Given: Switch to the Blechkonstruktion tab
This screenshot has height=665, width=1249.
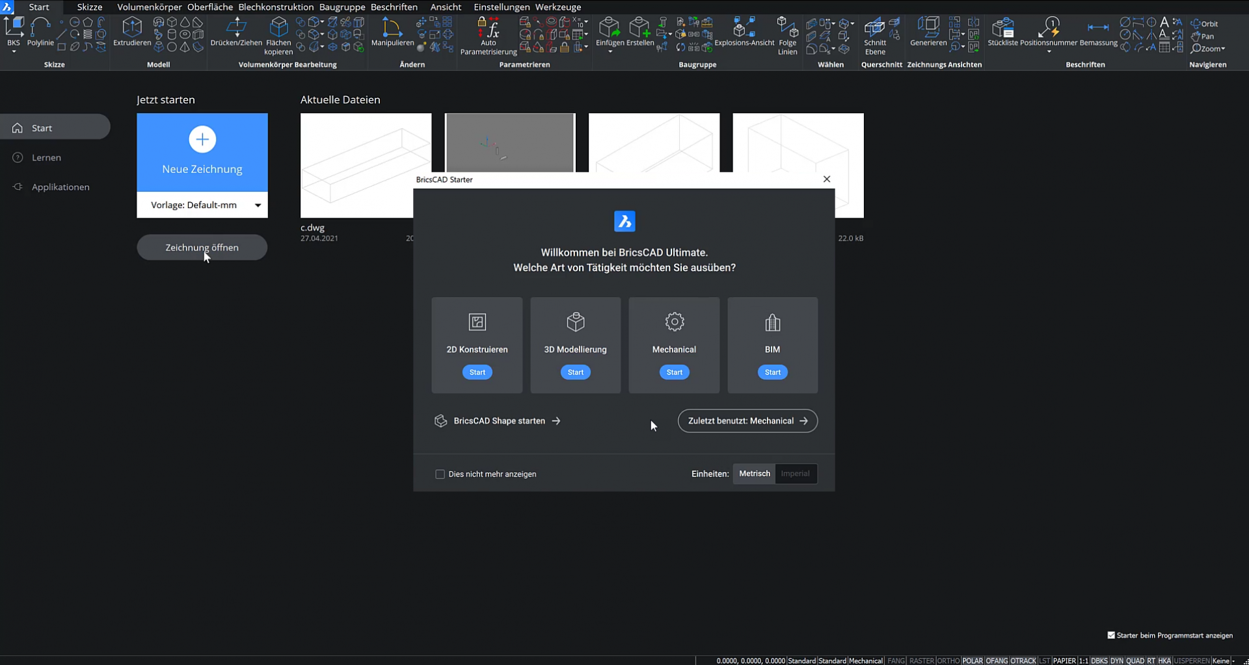Looking at the screenshot, I should point(276,7).
